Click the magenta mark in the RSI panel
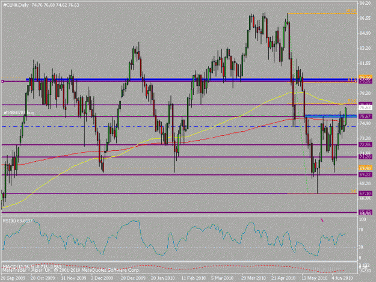The image size is (376, 282). 322,220
